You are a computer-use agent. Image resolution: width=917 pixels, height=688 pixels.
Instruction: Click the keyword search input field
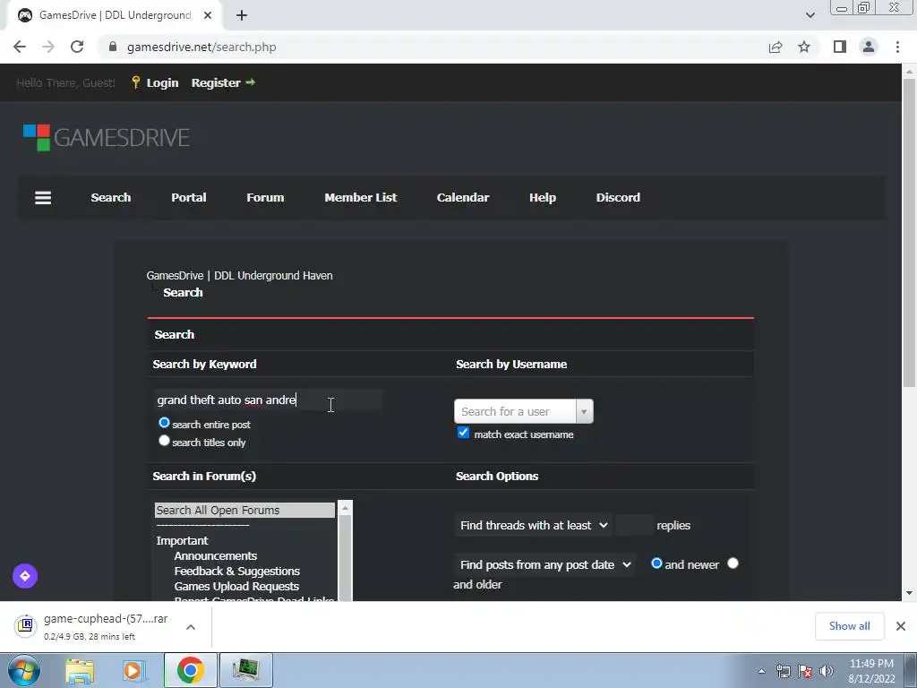tap(268, 400)
